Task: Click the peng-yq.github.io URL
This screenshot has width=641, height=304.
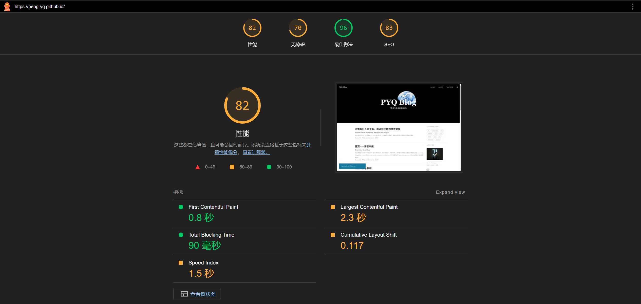Action: click(40, 7)
